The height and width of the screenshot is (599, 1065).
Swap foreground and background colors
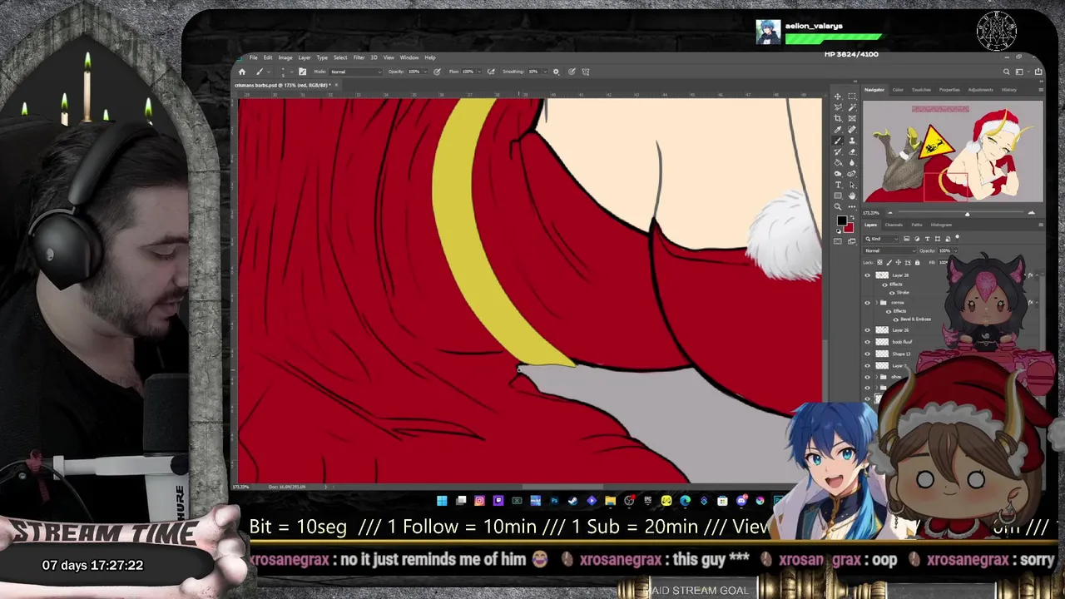852,216
